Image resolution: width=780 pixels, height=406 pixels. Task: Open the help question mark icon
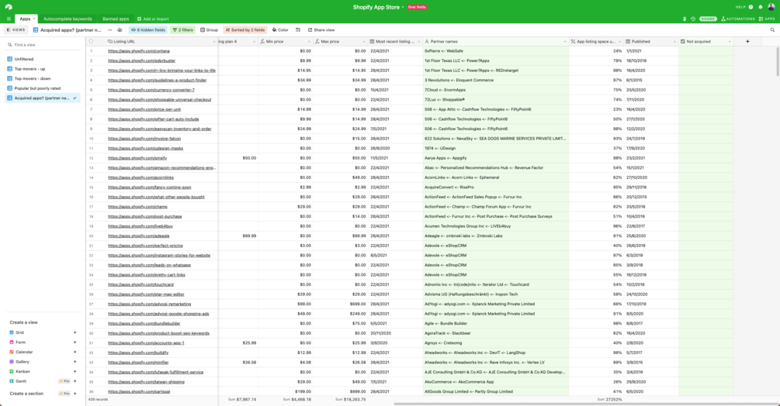(751, 7)
